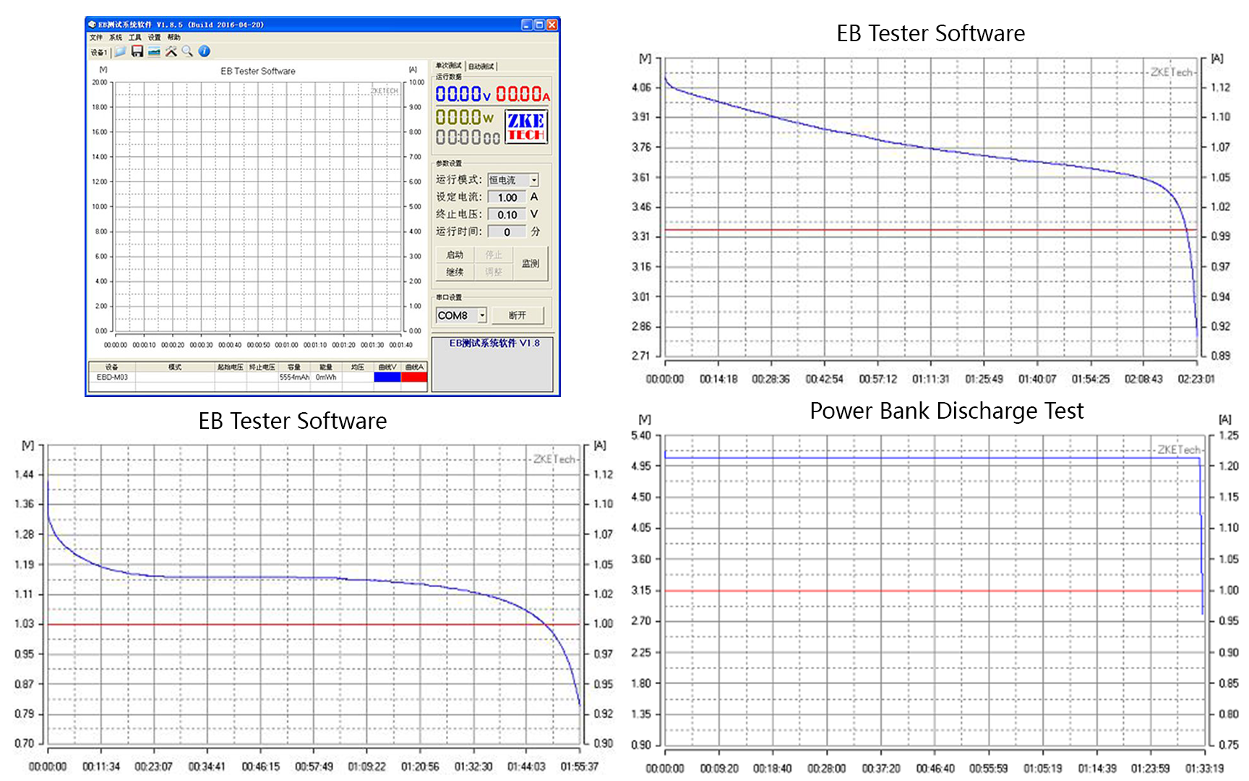1249x781 pixels.
Task: Click the 停止 stop button
Action: click(494, 255)
